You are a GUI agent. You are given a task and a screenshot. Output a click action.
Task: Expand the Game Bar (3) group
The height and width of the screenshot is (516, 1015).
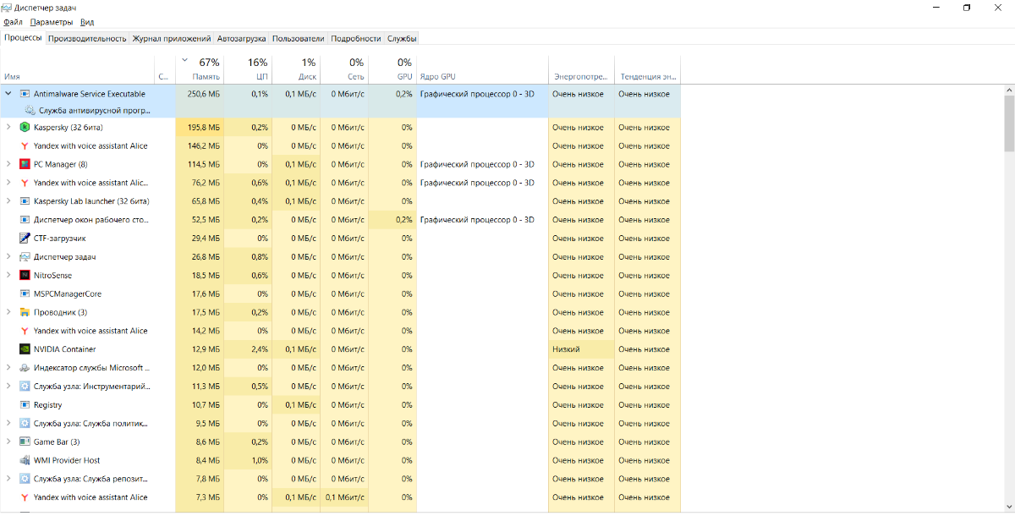(x=8, y=442)
